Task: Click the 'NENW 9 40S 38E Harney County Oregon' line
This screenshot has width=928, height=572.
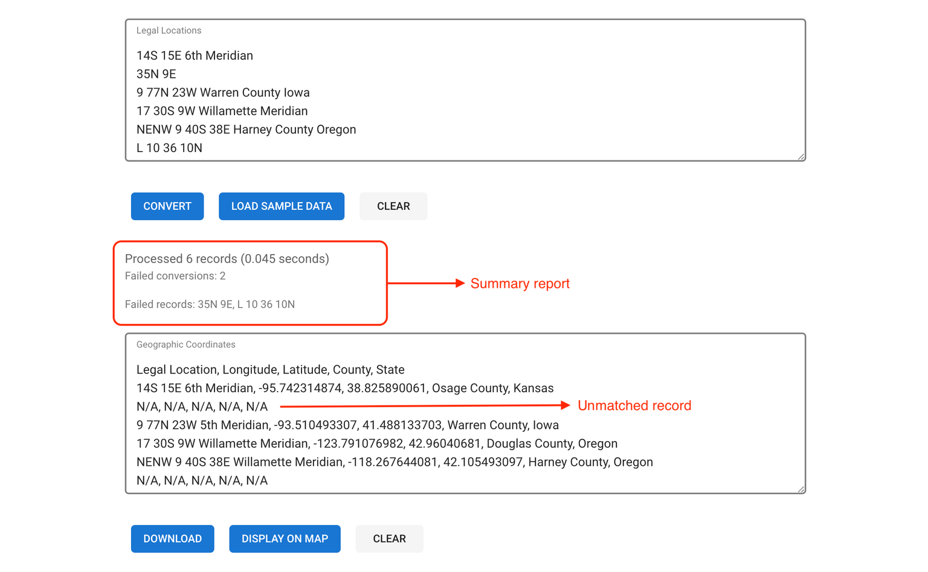Action: tap(246, 129)
